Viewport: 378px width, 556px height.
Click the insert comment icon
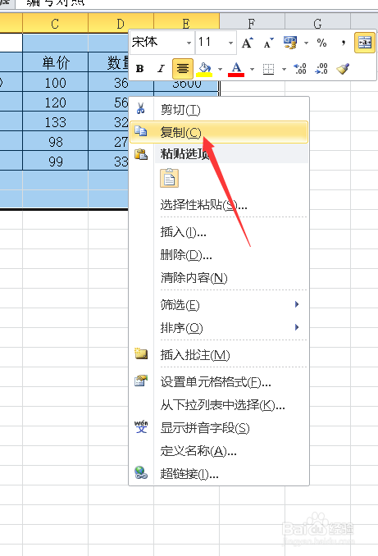141,354
